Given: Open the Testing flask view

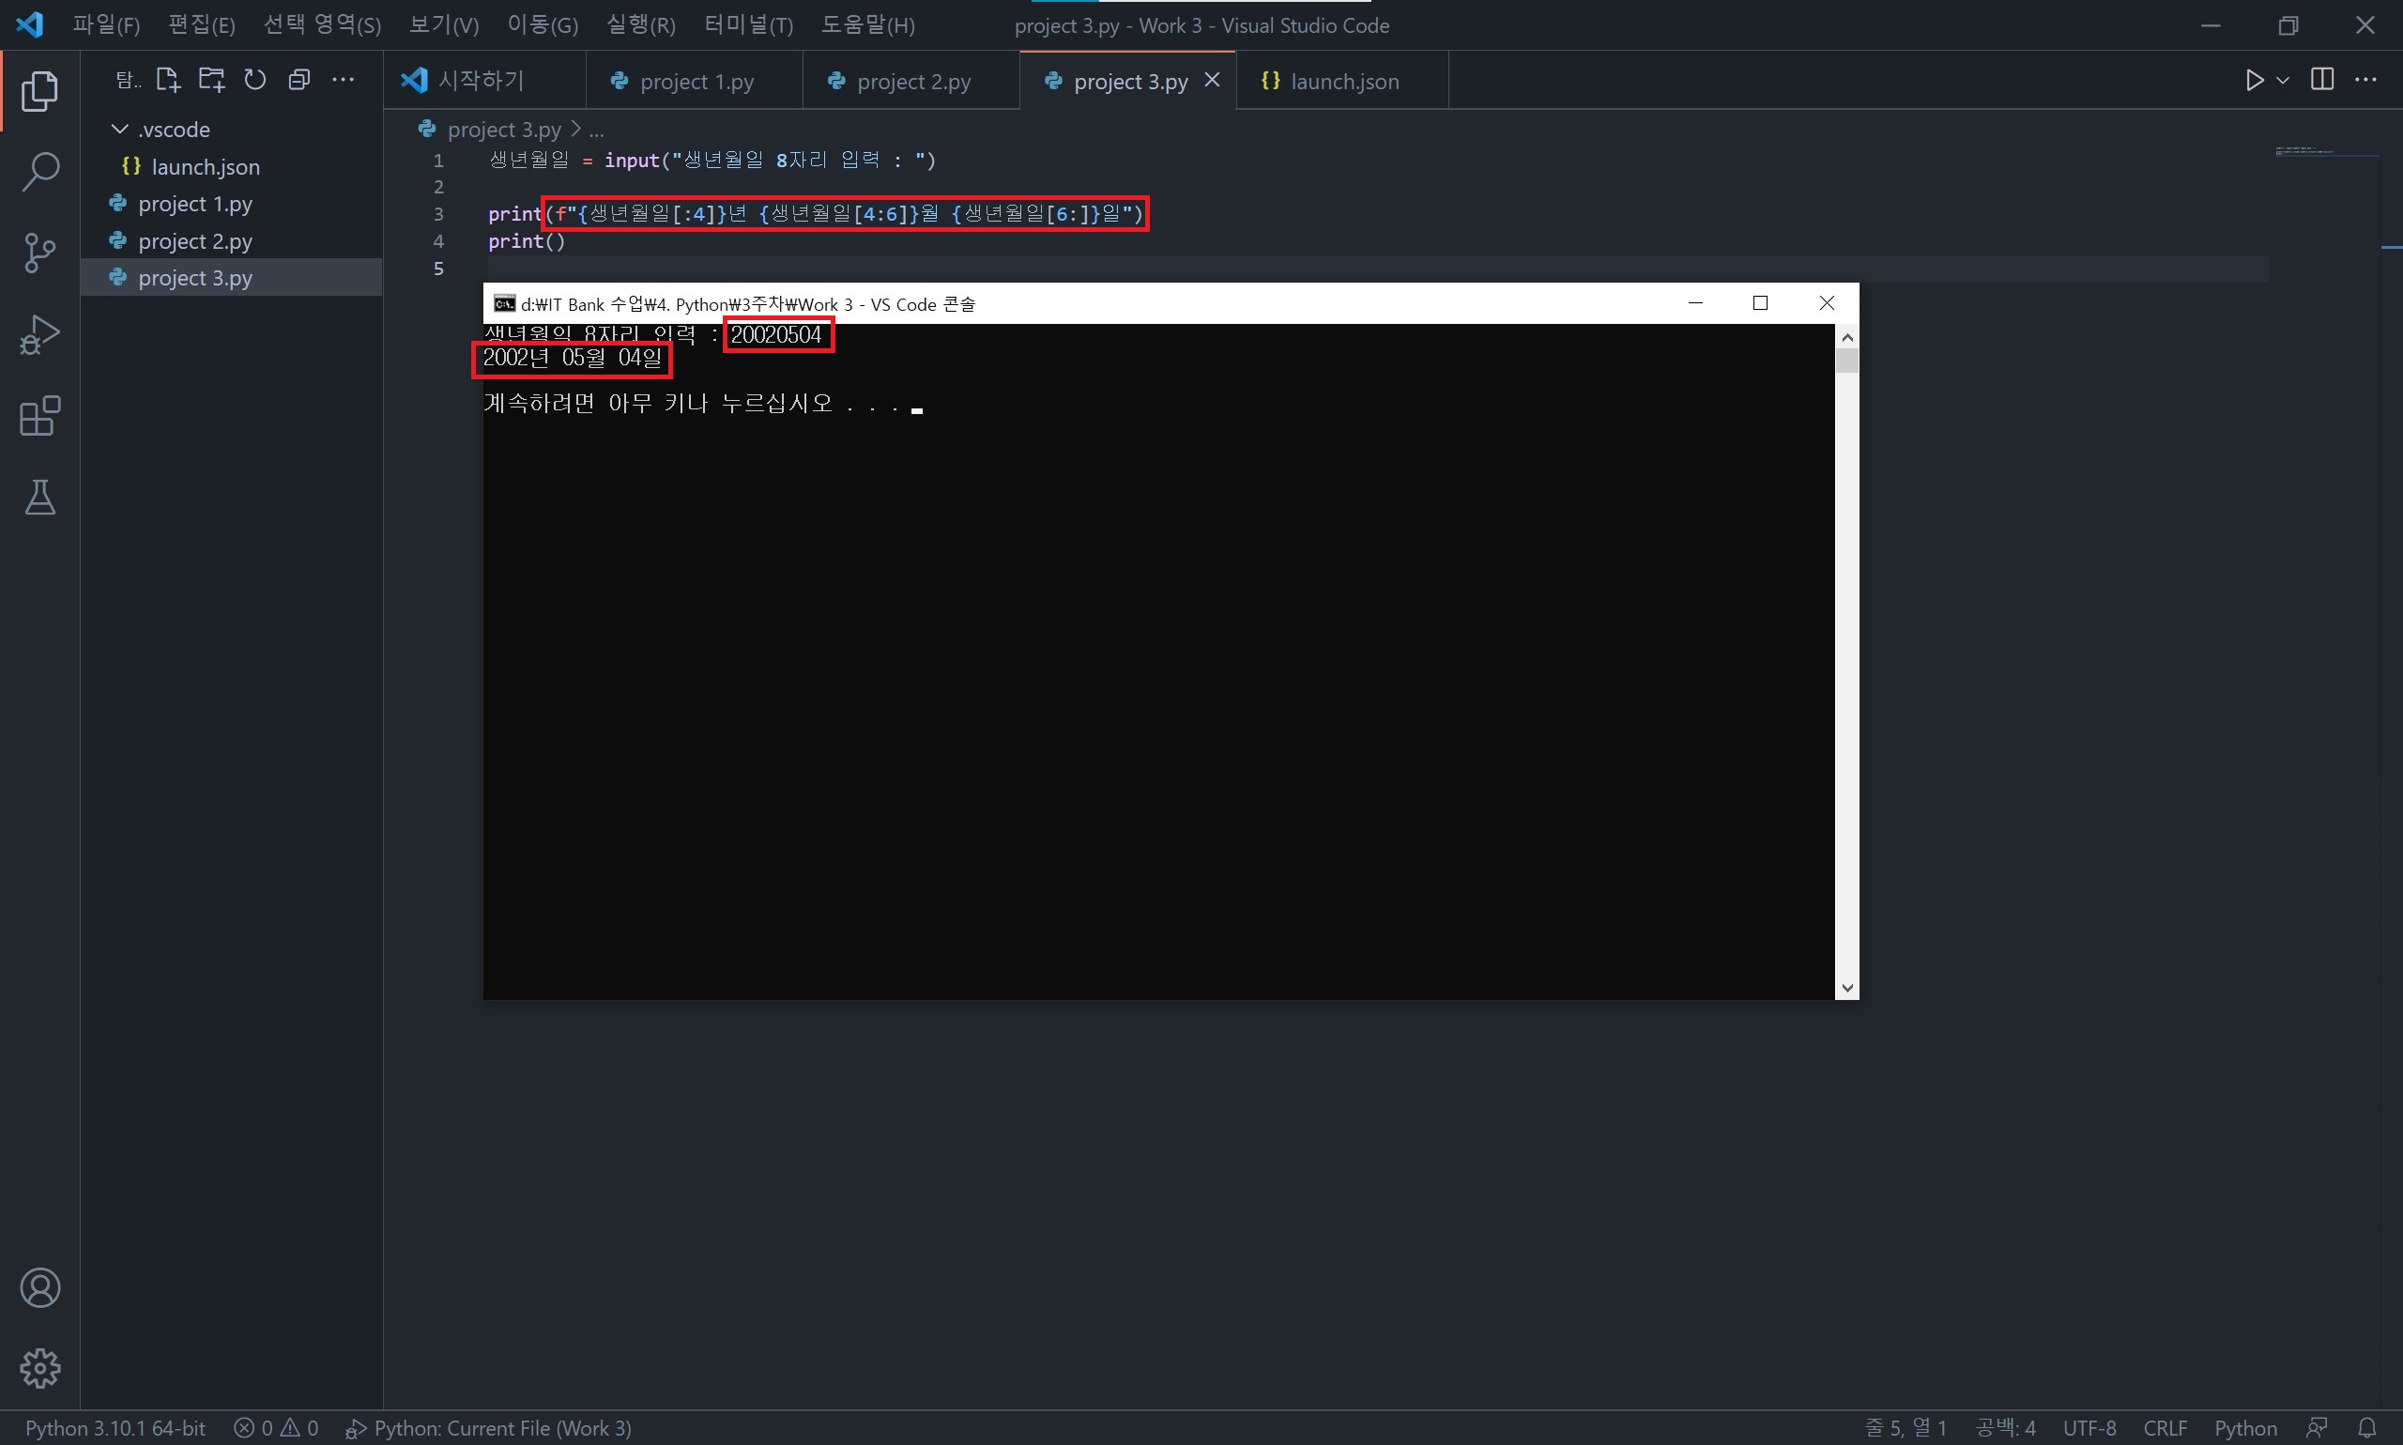Looking at the screenshot, I should (x=40, y=498).
